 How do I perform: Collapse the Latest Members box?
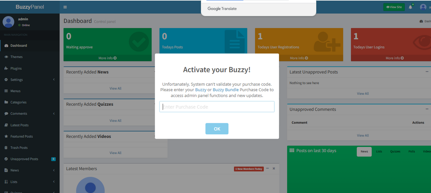pos(267,168)
